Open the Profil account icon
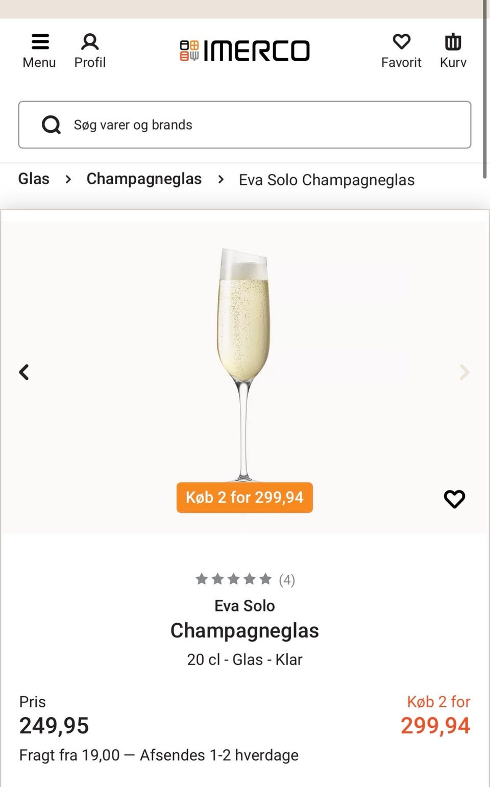 pos(90,42)
